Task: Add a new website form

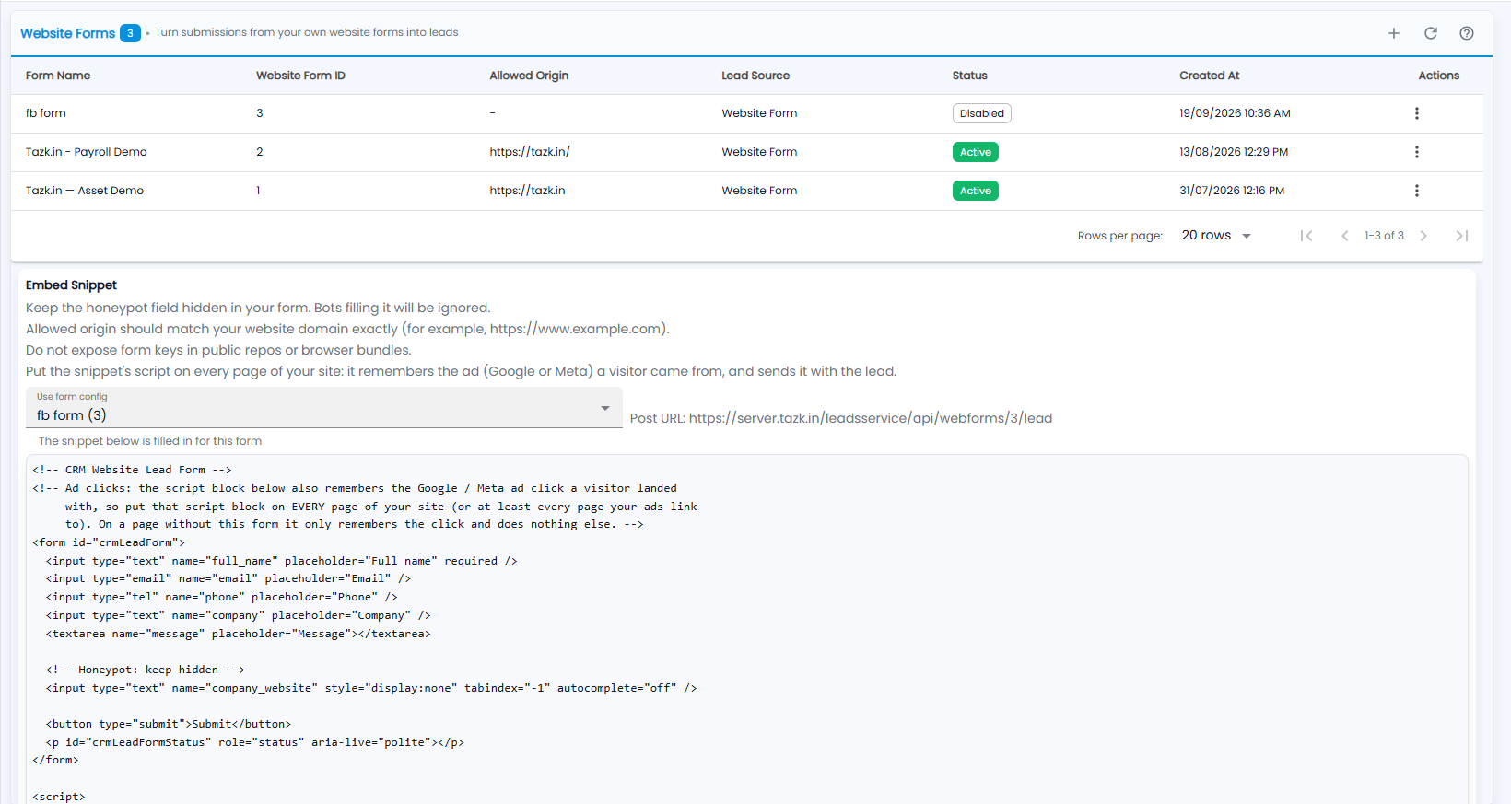Action: [1394, 33]
